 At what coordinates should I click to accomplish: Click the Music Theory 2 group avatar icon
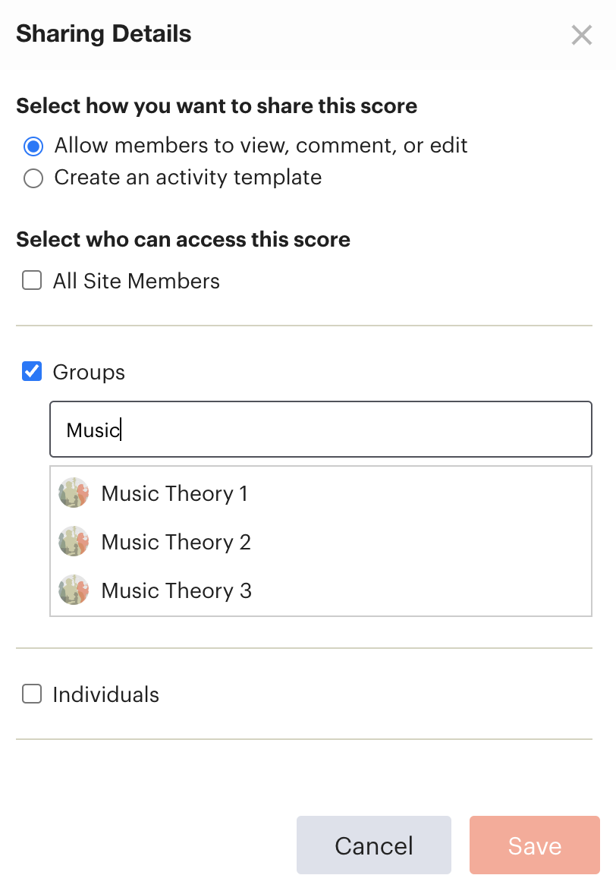point(74,542)
